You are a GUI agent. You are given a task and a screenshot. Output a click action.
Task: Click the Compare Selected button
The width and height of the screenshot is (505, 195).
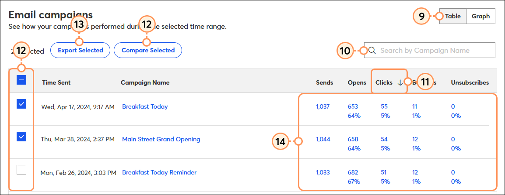(x=148, y=50)
